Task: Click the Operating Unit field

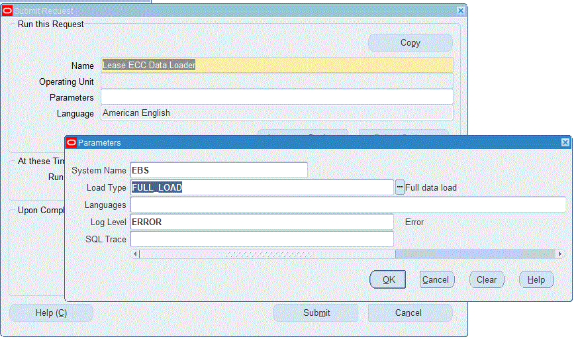Action: click(277, 81)
